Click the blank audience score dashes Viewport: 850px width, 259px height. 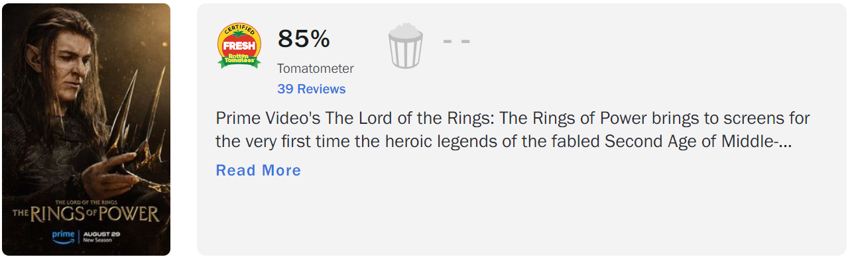tap(456, 40)
